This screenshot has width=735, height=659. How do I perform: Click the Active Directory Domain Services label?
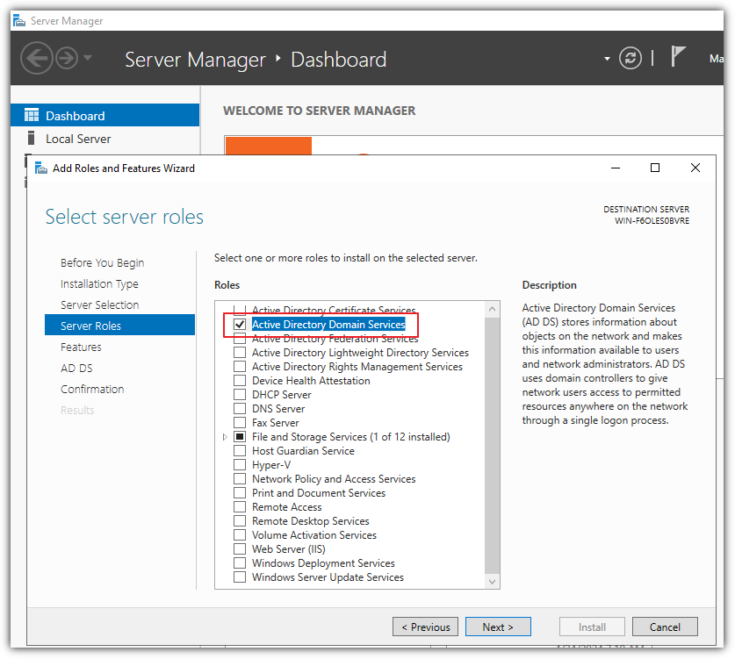click(328, 324)
